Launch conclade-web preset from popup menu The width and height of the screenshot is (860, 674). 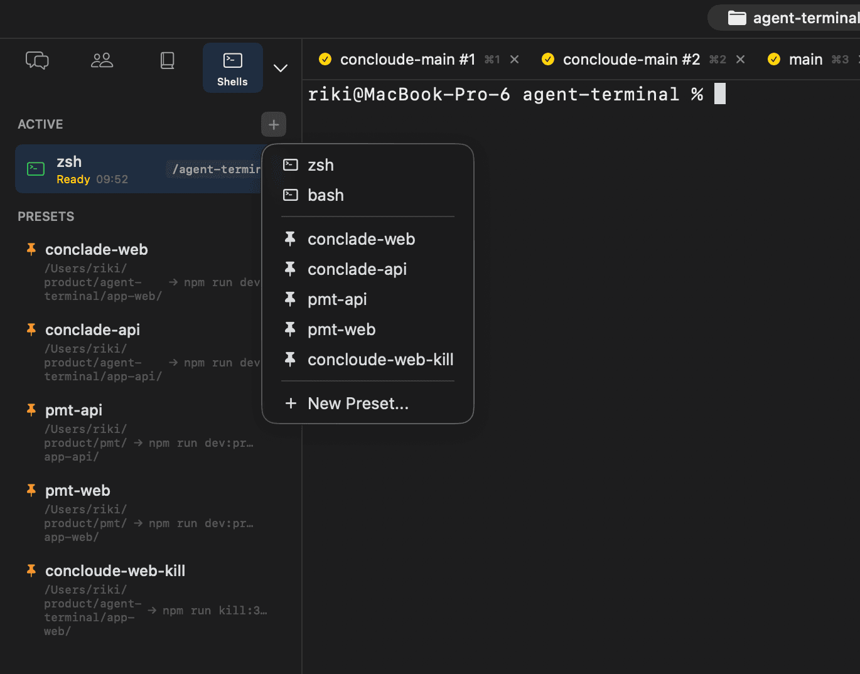tap(361, 239)
